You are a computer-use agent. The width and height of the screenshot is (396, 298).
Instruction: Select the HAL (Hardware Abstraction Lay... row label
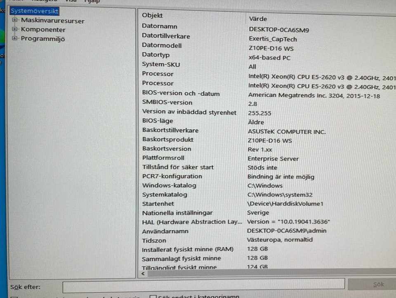(192, 222)
